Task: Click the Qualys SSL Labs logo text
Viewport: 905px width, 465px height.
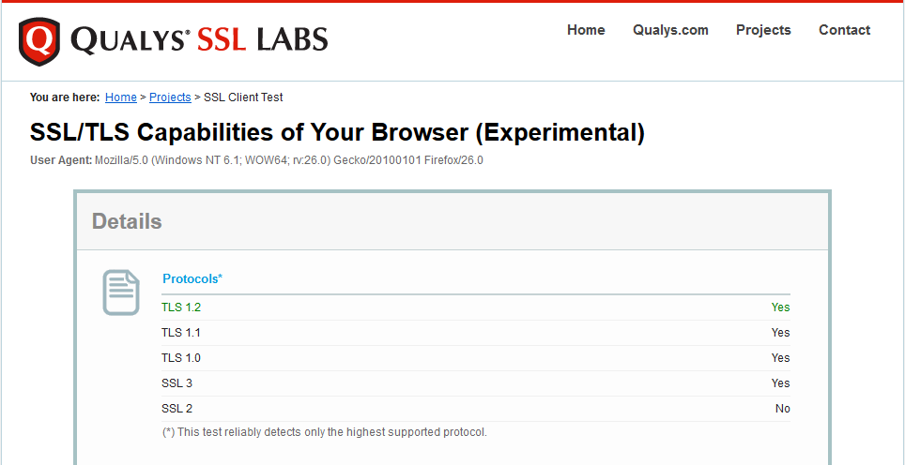Action: click(199, 39)
